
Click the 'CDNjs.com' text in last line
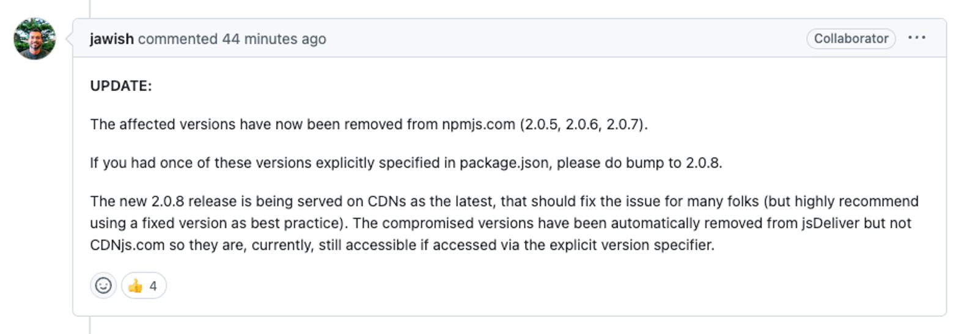127,245
